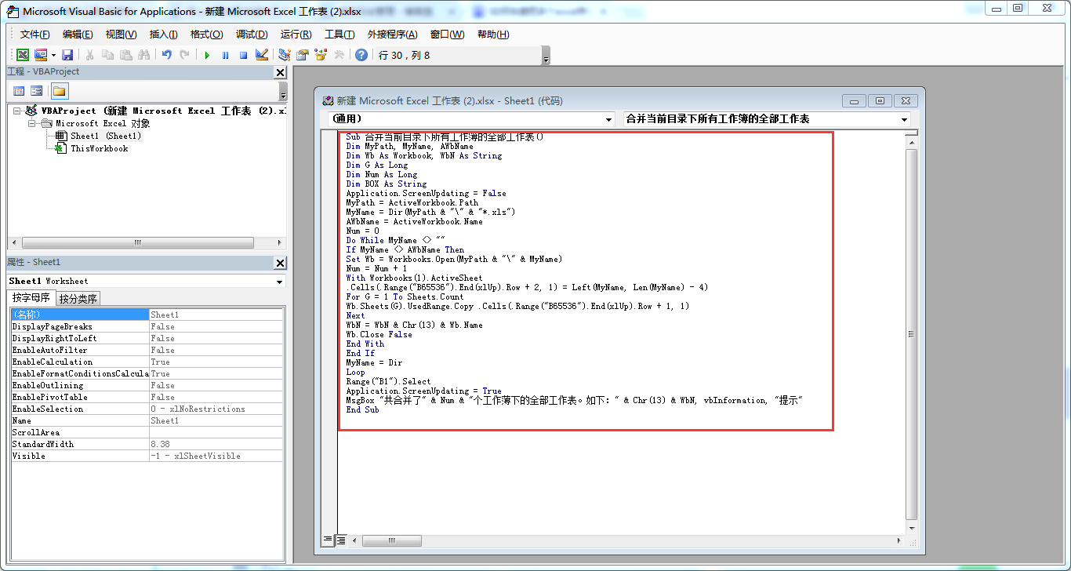Collapse the VBAProject root tree node

click(x=17, y=111)
